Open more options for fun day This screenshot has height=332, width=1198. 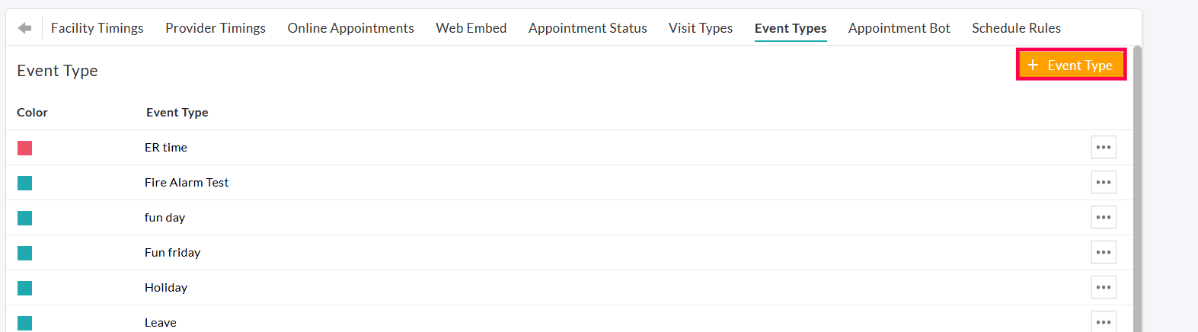click(1104, 218)
